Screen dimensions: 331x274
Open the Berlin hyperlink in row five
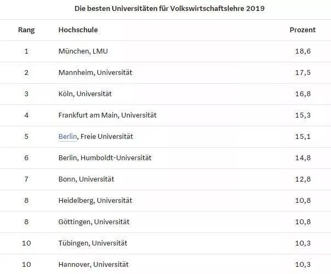point(67,137)
